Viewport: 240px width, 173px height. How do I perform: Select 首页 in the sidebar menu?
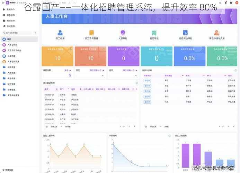click(19, 39)
